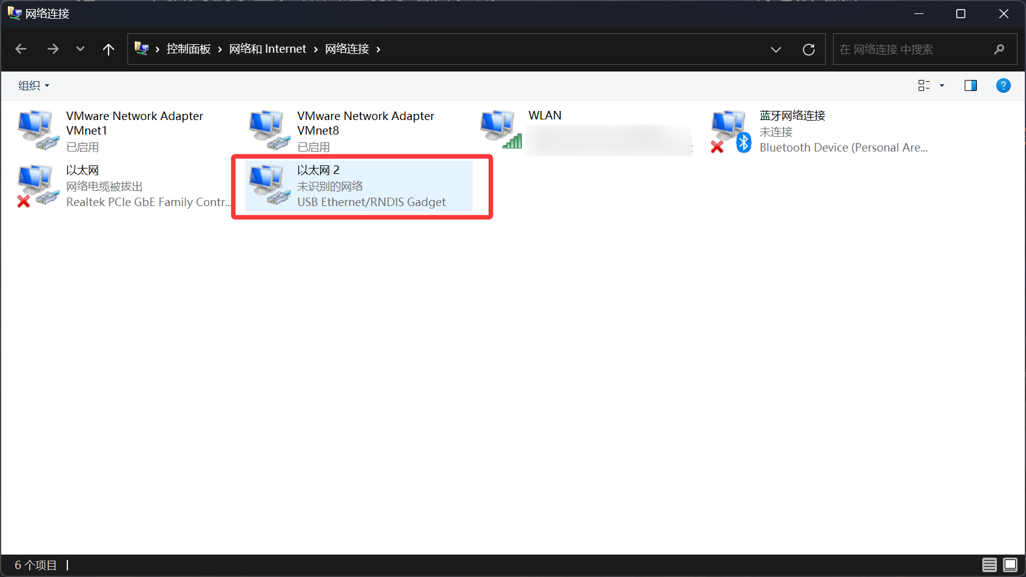Expand the address bar history dropdown
Viewport: 1026px width, 577px height.
[775, 50]
